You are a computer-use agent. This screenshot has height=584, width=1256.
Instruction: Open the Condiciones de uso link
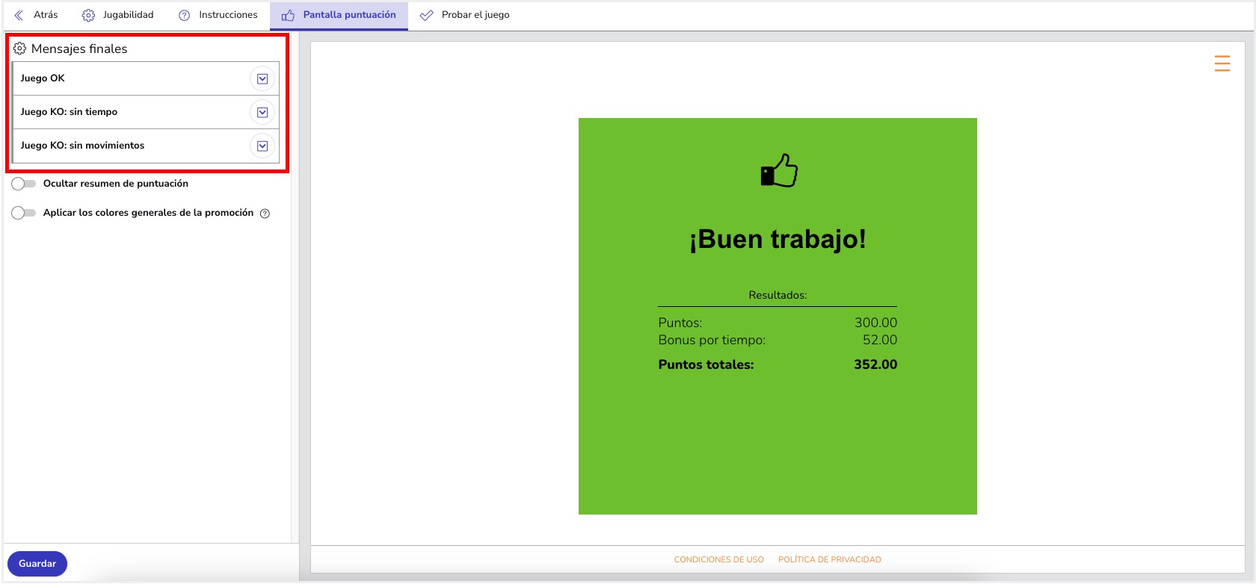(x=718, y=559)
